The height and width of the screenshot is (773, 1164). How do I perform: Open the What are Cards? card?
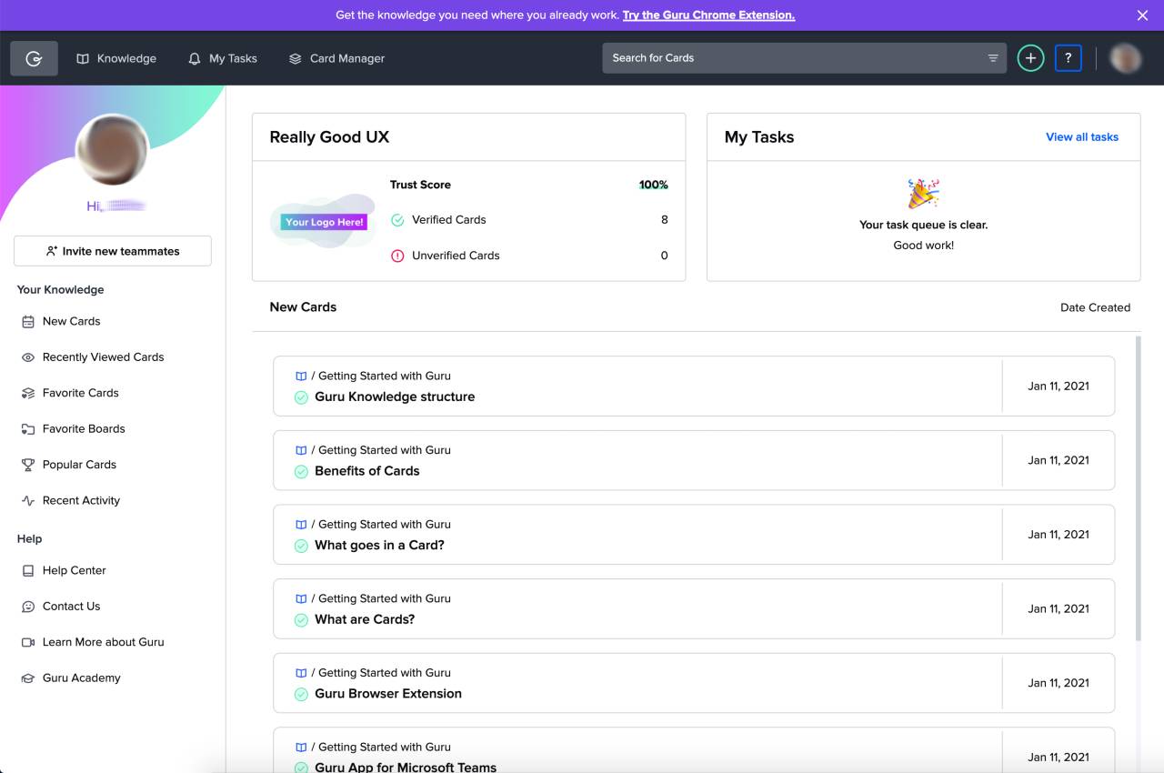[x=694, y=609]
